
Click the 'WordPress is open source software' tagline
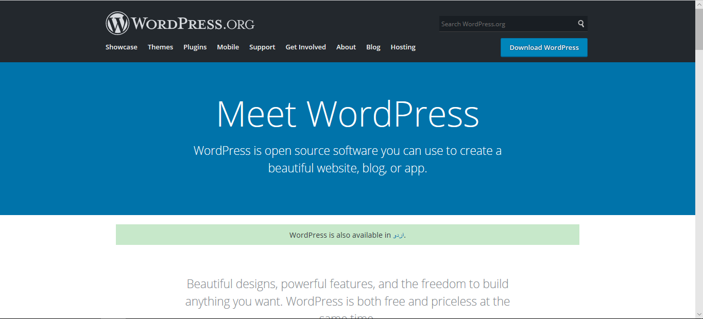click(x=348, y=159)
